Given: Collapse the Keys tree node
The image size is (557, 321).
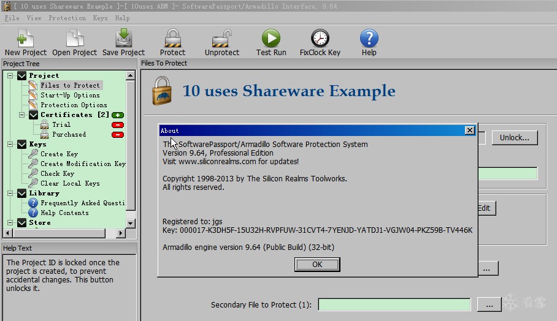Looking at the screenshot, I should [x=10, y=145].
